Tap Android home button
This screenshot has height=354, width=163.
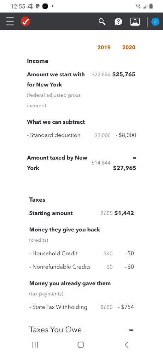coord(81,344)
